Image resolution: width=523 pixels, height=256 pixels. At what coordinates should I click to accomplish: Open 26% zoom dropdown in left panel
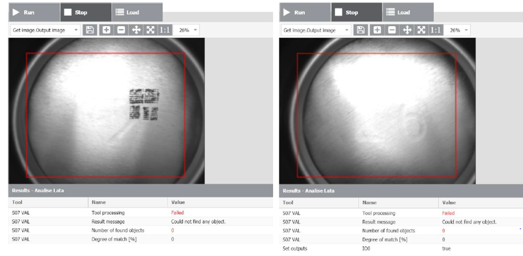click(187, 30)
